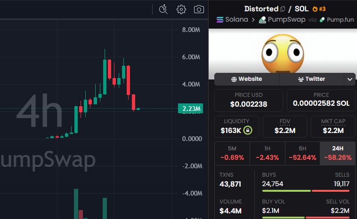Click the FDV $2.2M box
Viewport: 357px width, 219px height.
pyautogui.click(x=285, y=127)
